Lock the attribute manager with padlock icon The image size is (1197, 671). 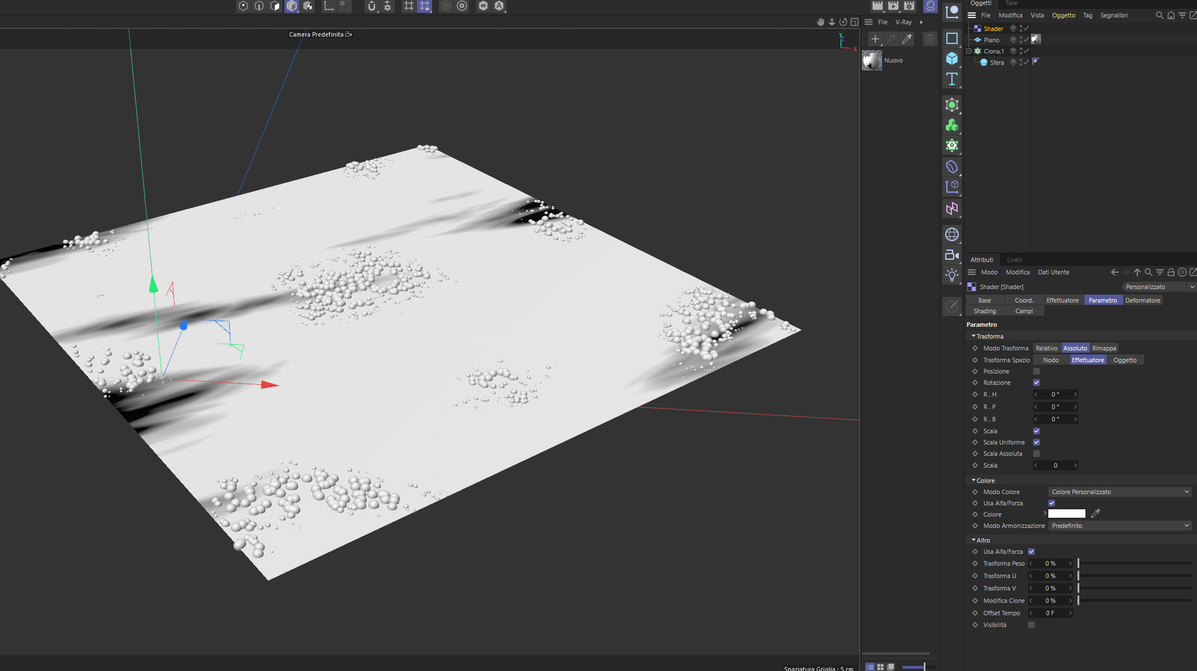tap(1171, 272)
